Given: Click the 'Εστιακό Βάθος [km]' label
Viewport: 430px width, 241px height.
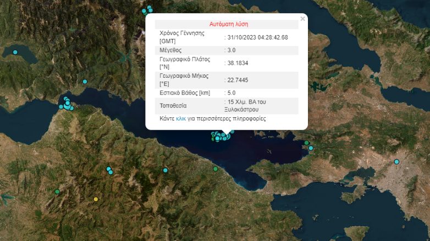Looking at the screenshot, I should pos(185,93).
